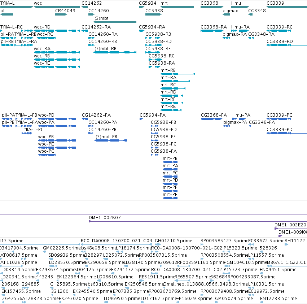Open EST label EP07335.3prime
307x304 pixels.
[x=131, y=291]
